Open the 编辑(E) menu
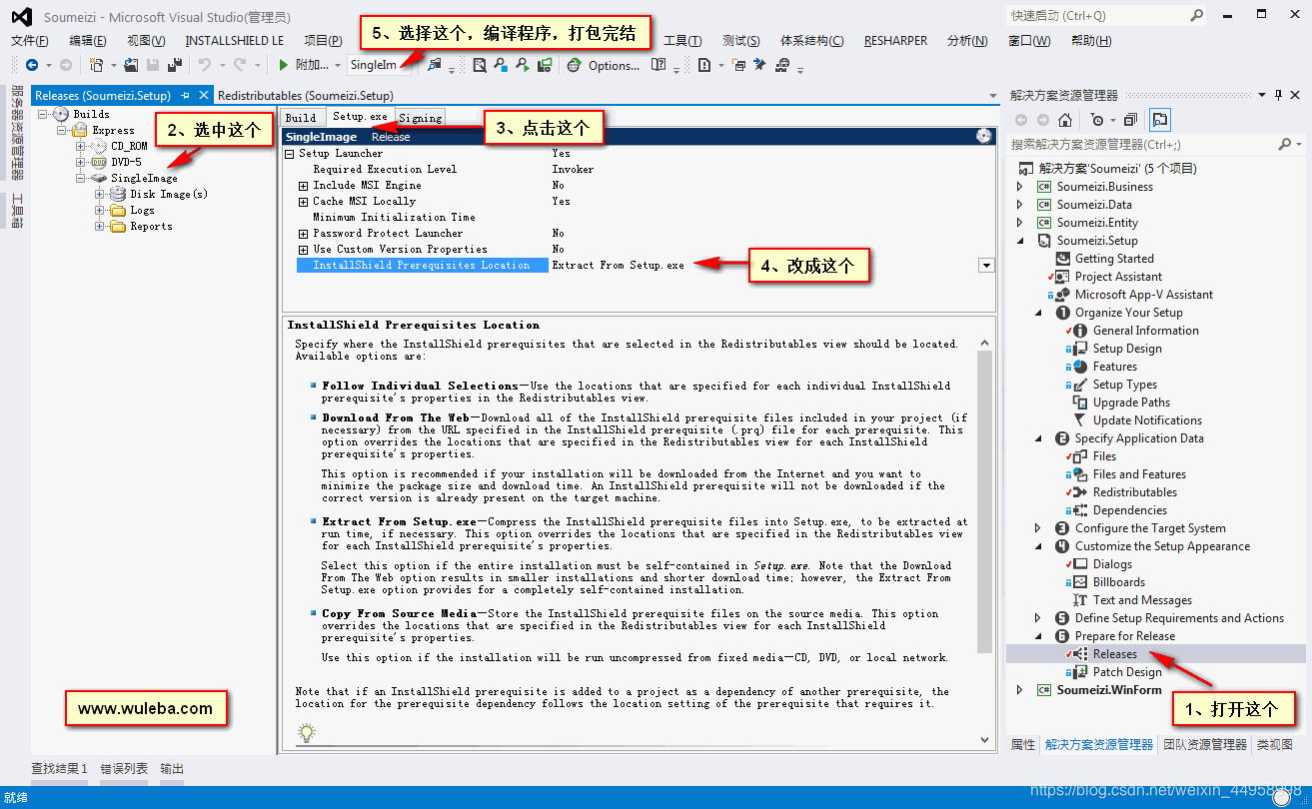The height and width of the screenshot is (809, 1312). [88, 40]
